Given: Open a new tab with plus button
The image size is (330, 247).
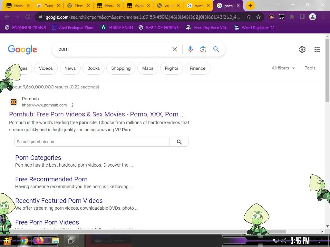Looking at the screenshot, I should click(x=250, y=5).
